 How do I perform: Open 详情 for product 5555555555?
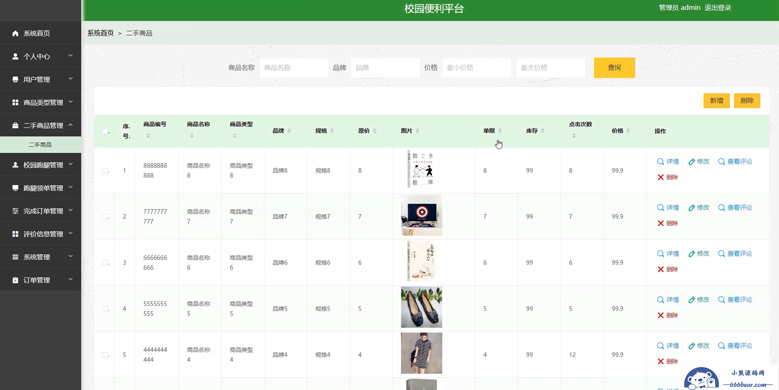click(668, 300)
